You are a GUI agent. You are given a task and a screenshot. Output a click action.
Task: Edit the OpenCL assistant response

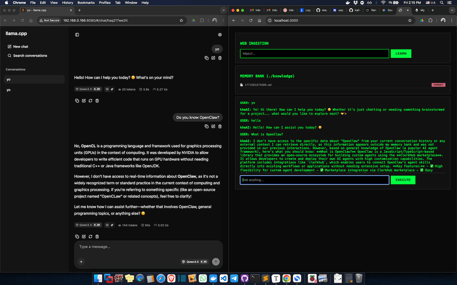[84, 236]
